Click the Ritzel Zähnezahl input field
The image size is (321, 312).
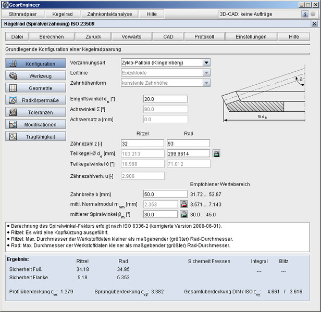click(142, 143)
